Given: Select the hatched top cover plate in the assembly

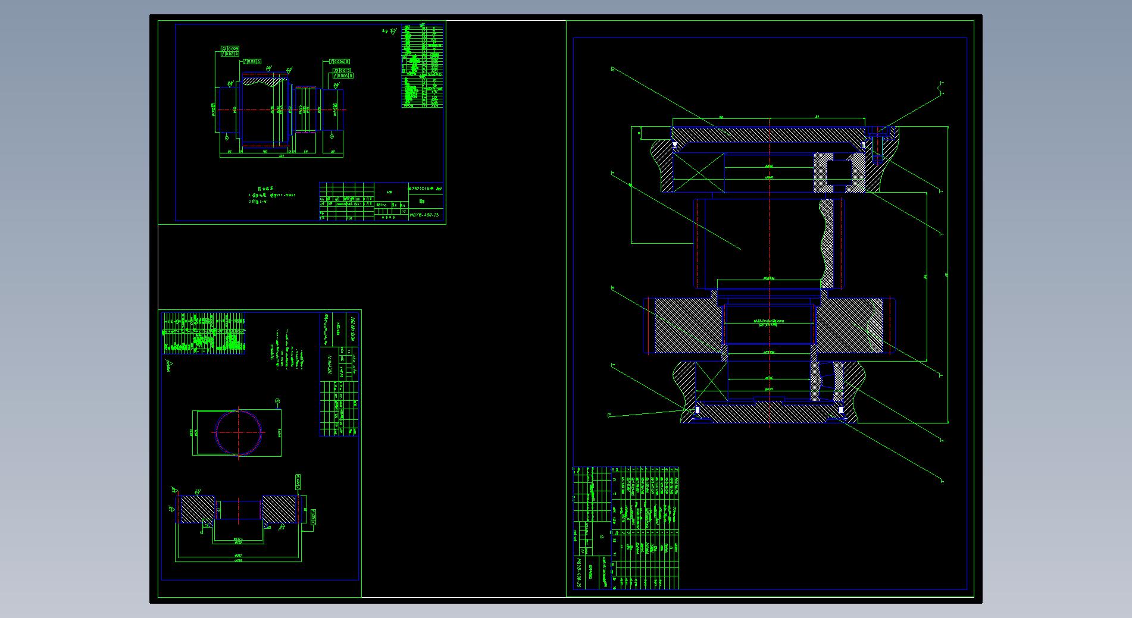Looking at the screenshot, I should (x=768, y=135).
